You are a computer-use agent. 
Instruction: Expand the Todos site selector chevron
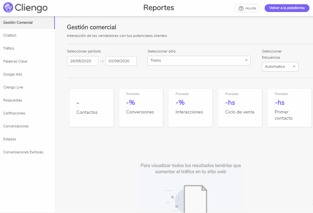click(x=246, y=60)
